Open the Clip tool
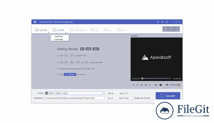 94,30
